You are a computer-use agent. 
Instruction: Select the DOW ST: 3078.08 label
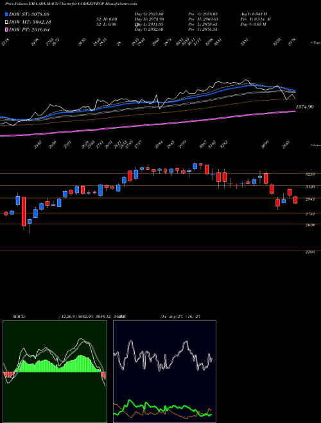pyautogui.click(x=29, y=15)
